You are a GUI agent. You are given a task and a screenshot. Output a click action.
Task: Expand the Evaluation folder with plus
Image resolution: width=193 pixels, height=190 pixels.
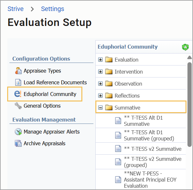pos(100,60)
